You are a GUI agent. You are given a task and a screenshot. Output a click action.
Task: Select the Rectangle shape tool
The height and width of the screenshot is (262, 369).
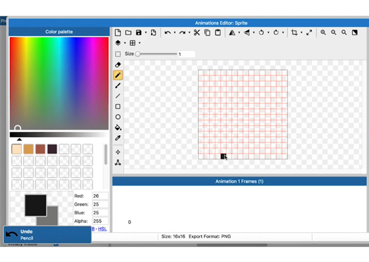(x=118, y=107)
